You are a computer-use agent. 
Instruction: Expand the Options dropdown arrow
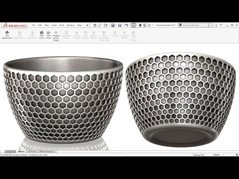[152, 25]
